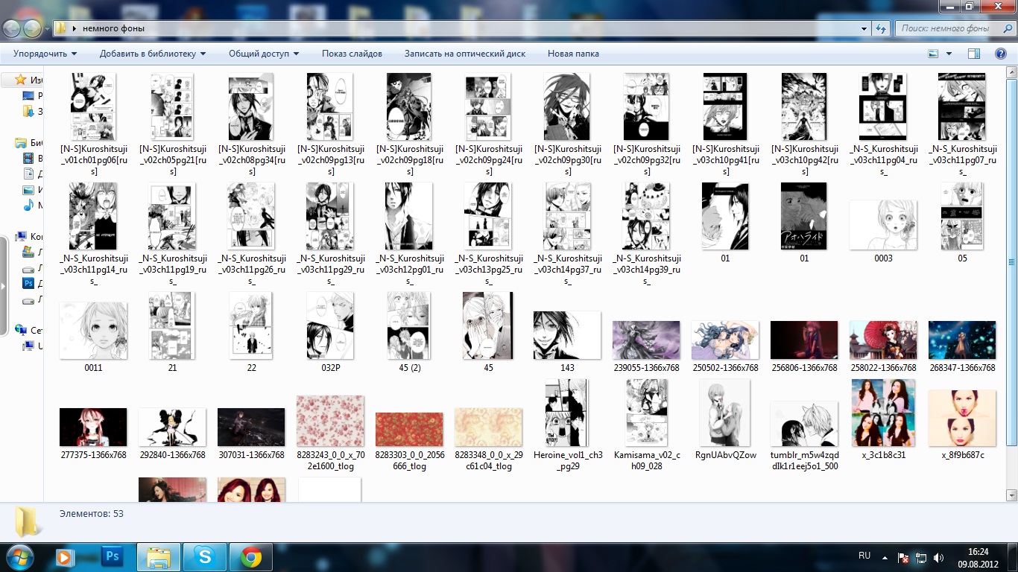Select the floral thumbnail 8283243_0_0_x_702e1600_tlog
Viewport: 1018px width, 572px height.
[330, 421]
